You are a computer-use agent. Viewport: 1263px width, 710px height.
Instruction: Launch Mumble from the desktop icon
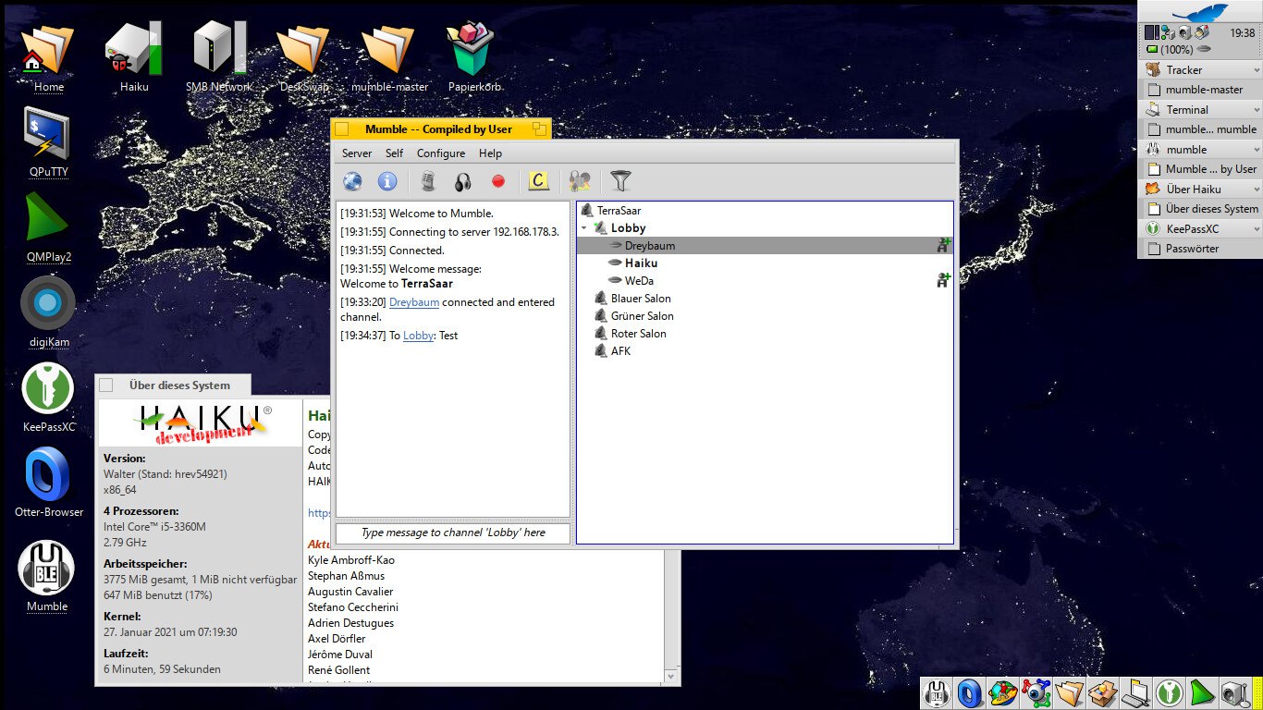tap(46, 568)
